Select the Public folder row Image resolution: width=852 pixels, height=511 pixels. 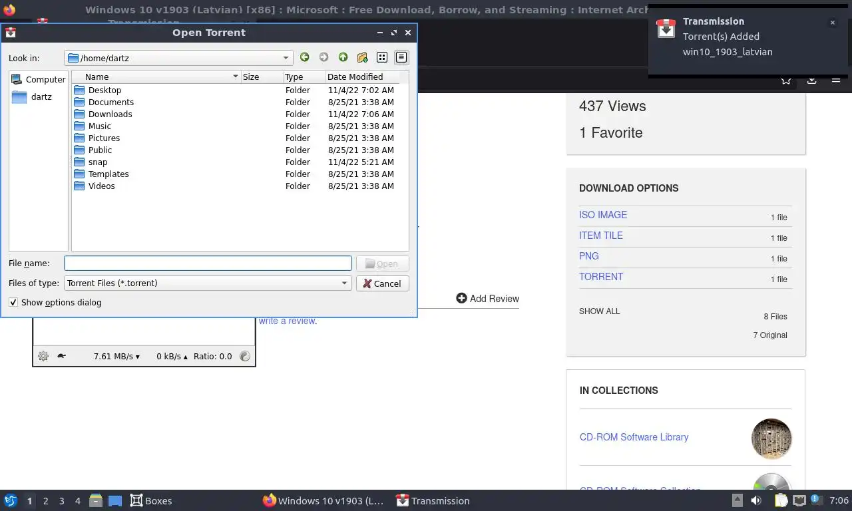click(x=236, y=150)
